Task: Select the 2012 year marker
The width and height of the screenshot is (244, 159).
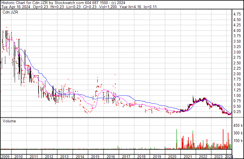Action: (49, 156)
